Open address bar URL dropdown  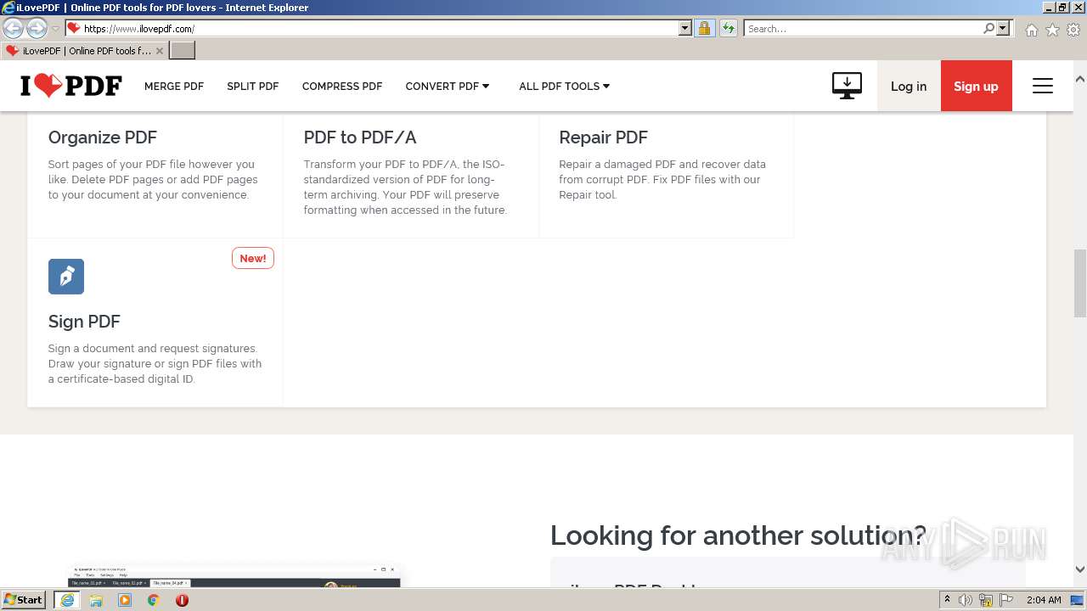685,28
